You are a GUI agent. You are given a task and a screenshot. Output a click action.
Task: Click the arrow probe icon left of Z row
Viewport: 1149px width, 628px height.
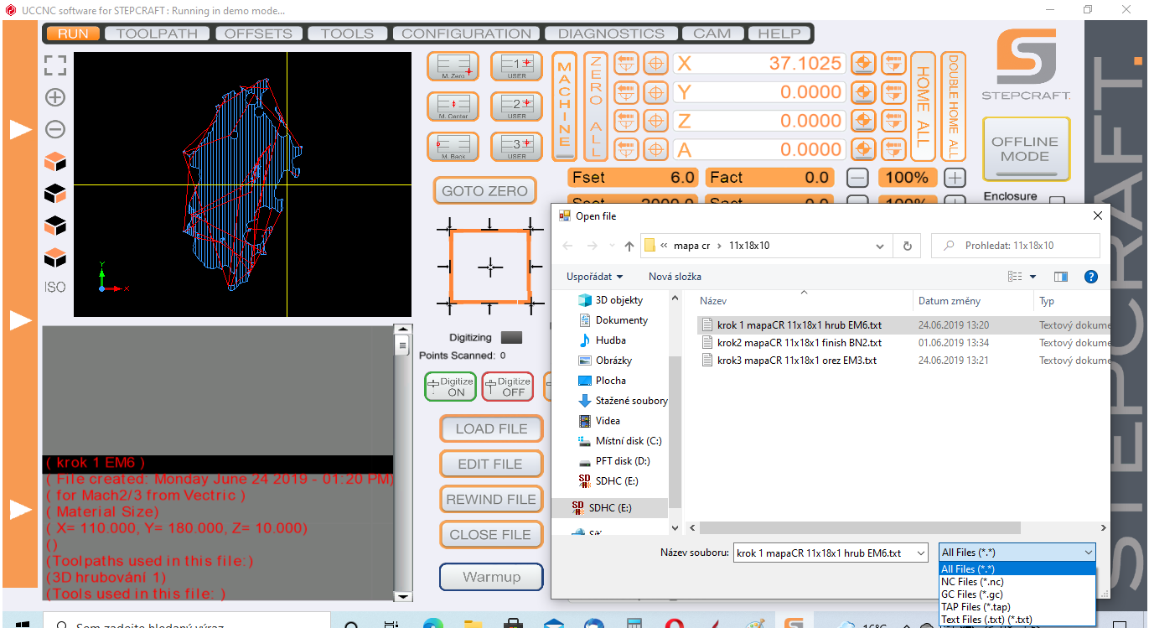626,121
